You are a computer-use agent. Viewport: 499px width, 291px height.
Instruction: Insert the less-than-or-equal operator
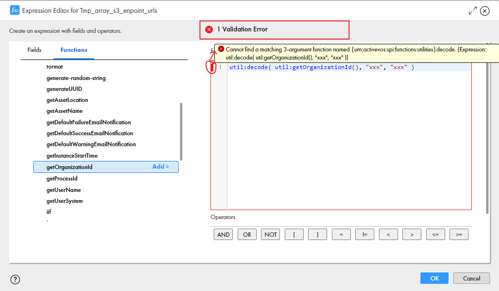click(x=435, y=235)
